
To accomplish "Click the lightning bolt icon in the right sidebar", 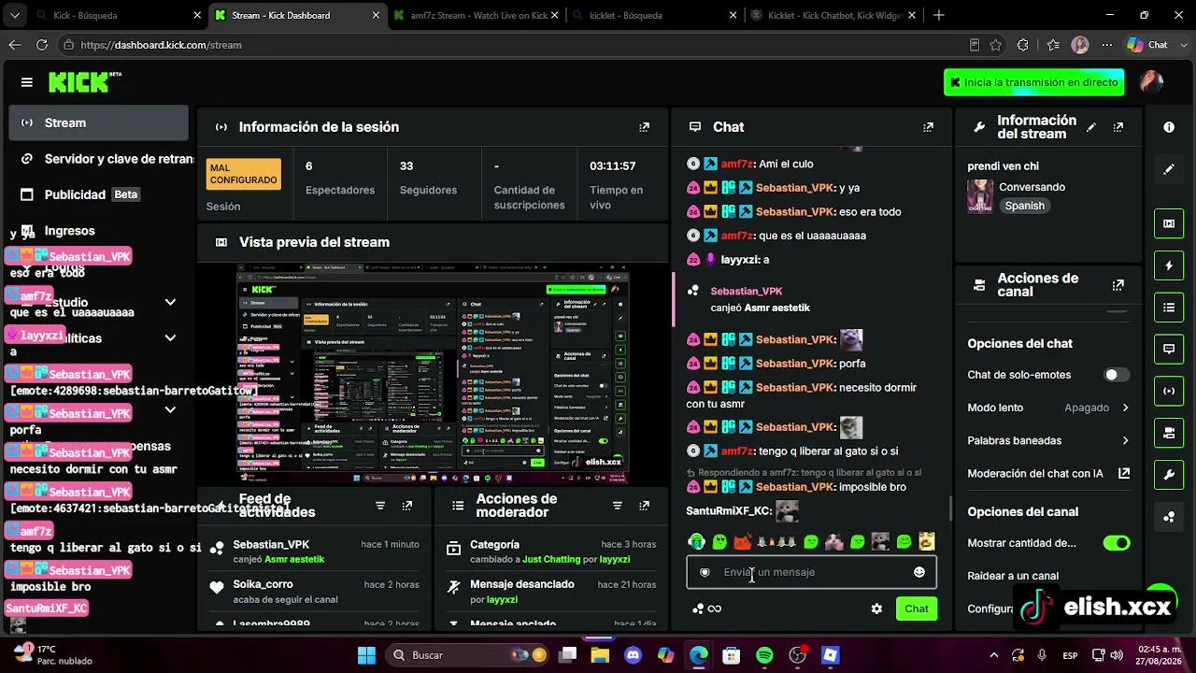I will click(x=1169, y=265).
